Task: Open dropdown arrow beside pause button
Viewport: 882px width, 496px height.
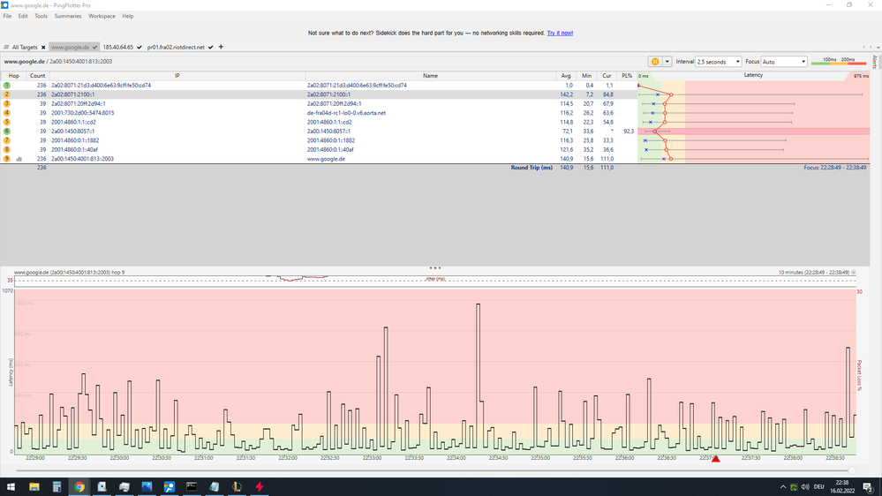Action: pos(667,62)
